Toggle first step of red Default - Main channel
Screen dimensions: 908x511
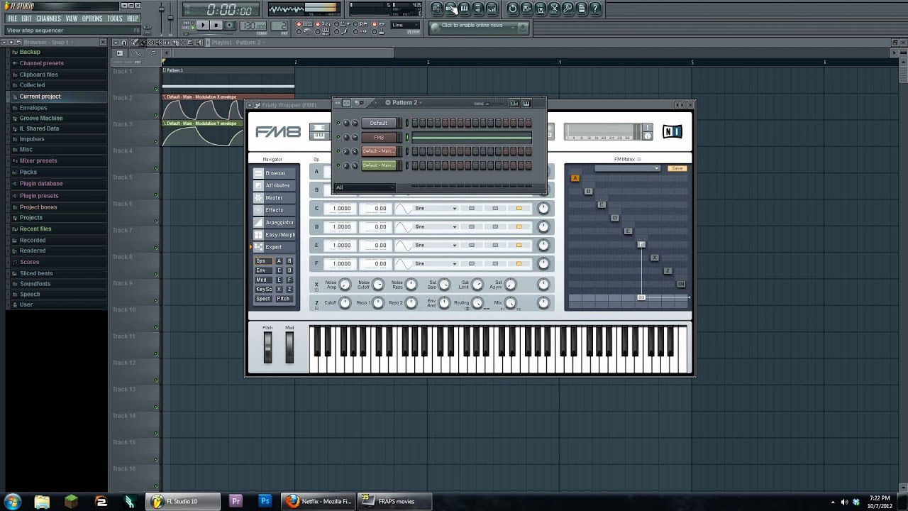coord(415,151)
